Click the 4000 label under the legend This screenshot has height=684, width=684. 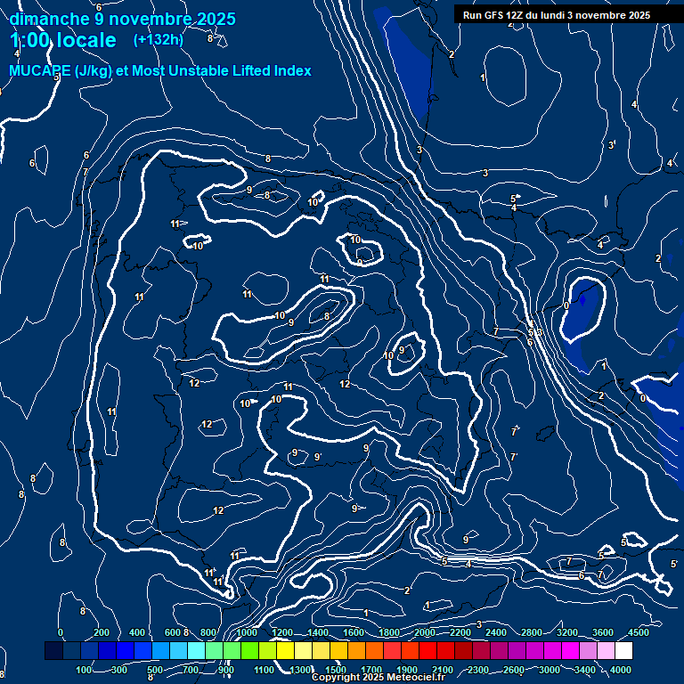pyautogui.click(x=621, y=670)
